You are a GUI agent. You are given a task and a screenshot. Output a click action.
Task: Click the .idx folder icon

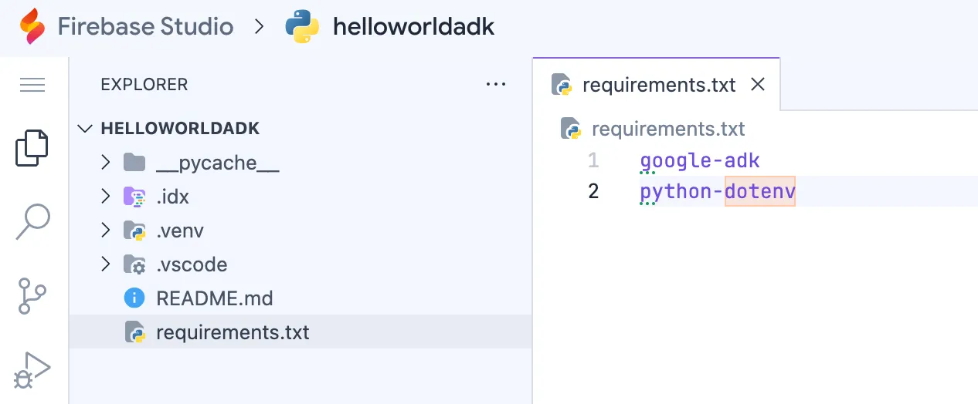134,197
